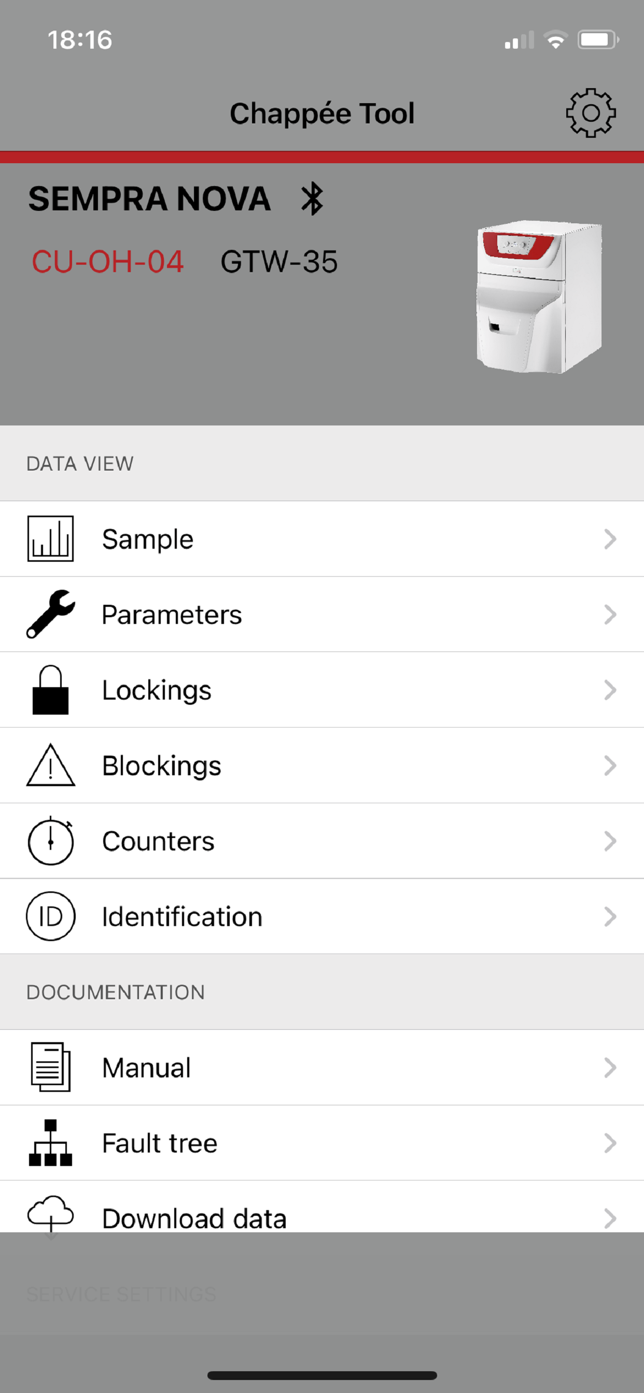Screen dimensions: 644x1393
Task: Open settings via the gear icon
Action: (x=591, y=113)
